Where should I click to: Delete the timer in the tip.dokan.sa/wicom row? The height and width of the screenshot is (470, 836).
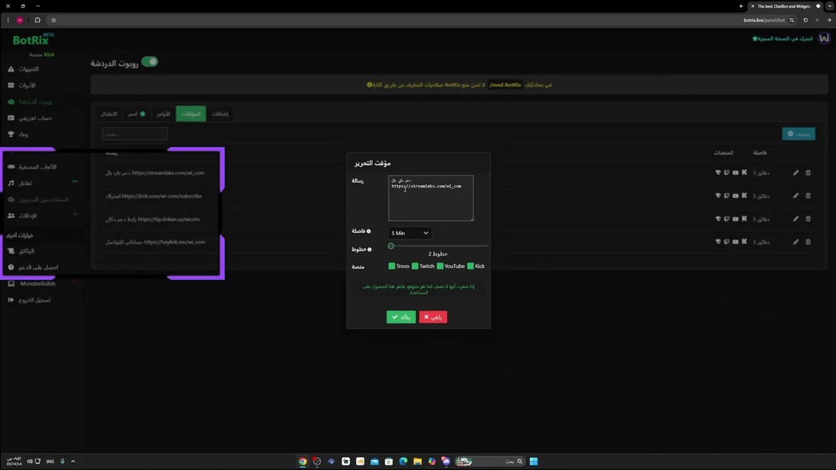pyautogui.click(x=808, y=219)
